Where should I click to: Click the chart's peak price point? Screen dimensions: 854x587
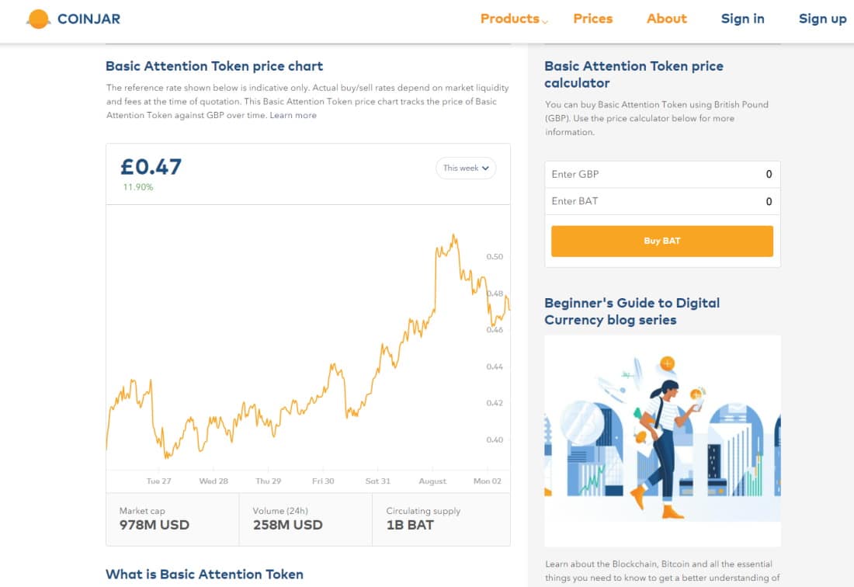[453, 235]
